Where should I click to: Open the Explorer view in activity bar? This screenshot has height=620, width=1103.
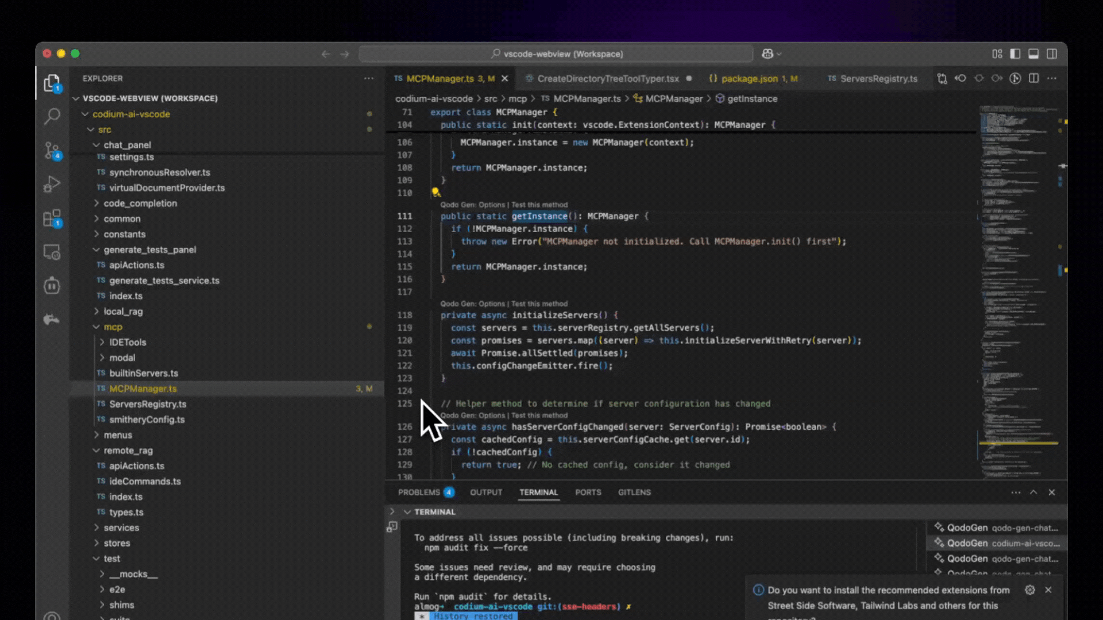(x=52, y=84)
